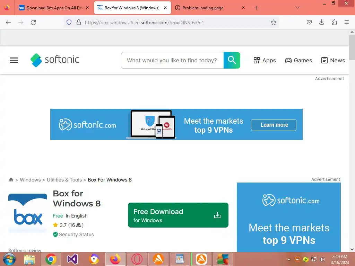This screenshot has height=266, width=355.
Task: Open the Apps section
Action: [265, 60]
